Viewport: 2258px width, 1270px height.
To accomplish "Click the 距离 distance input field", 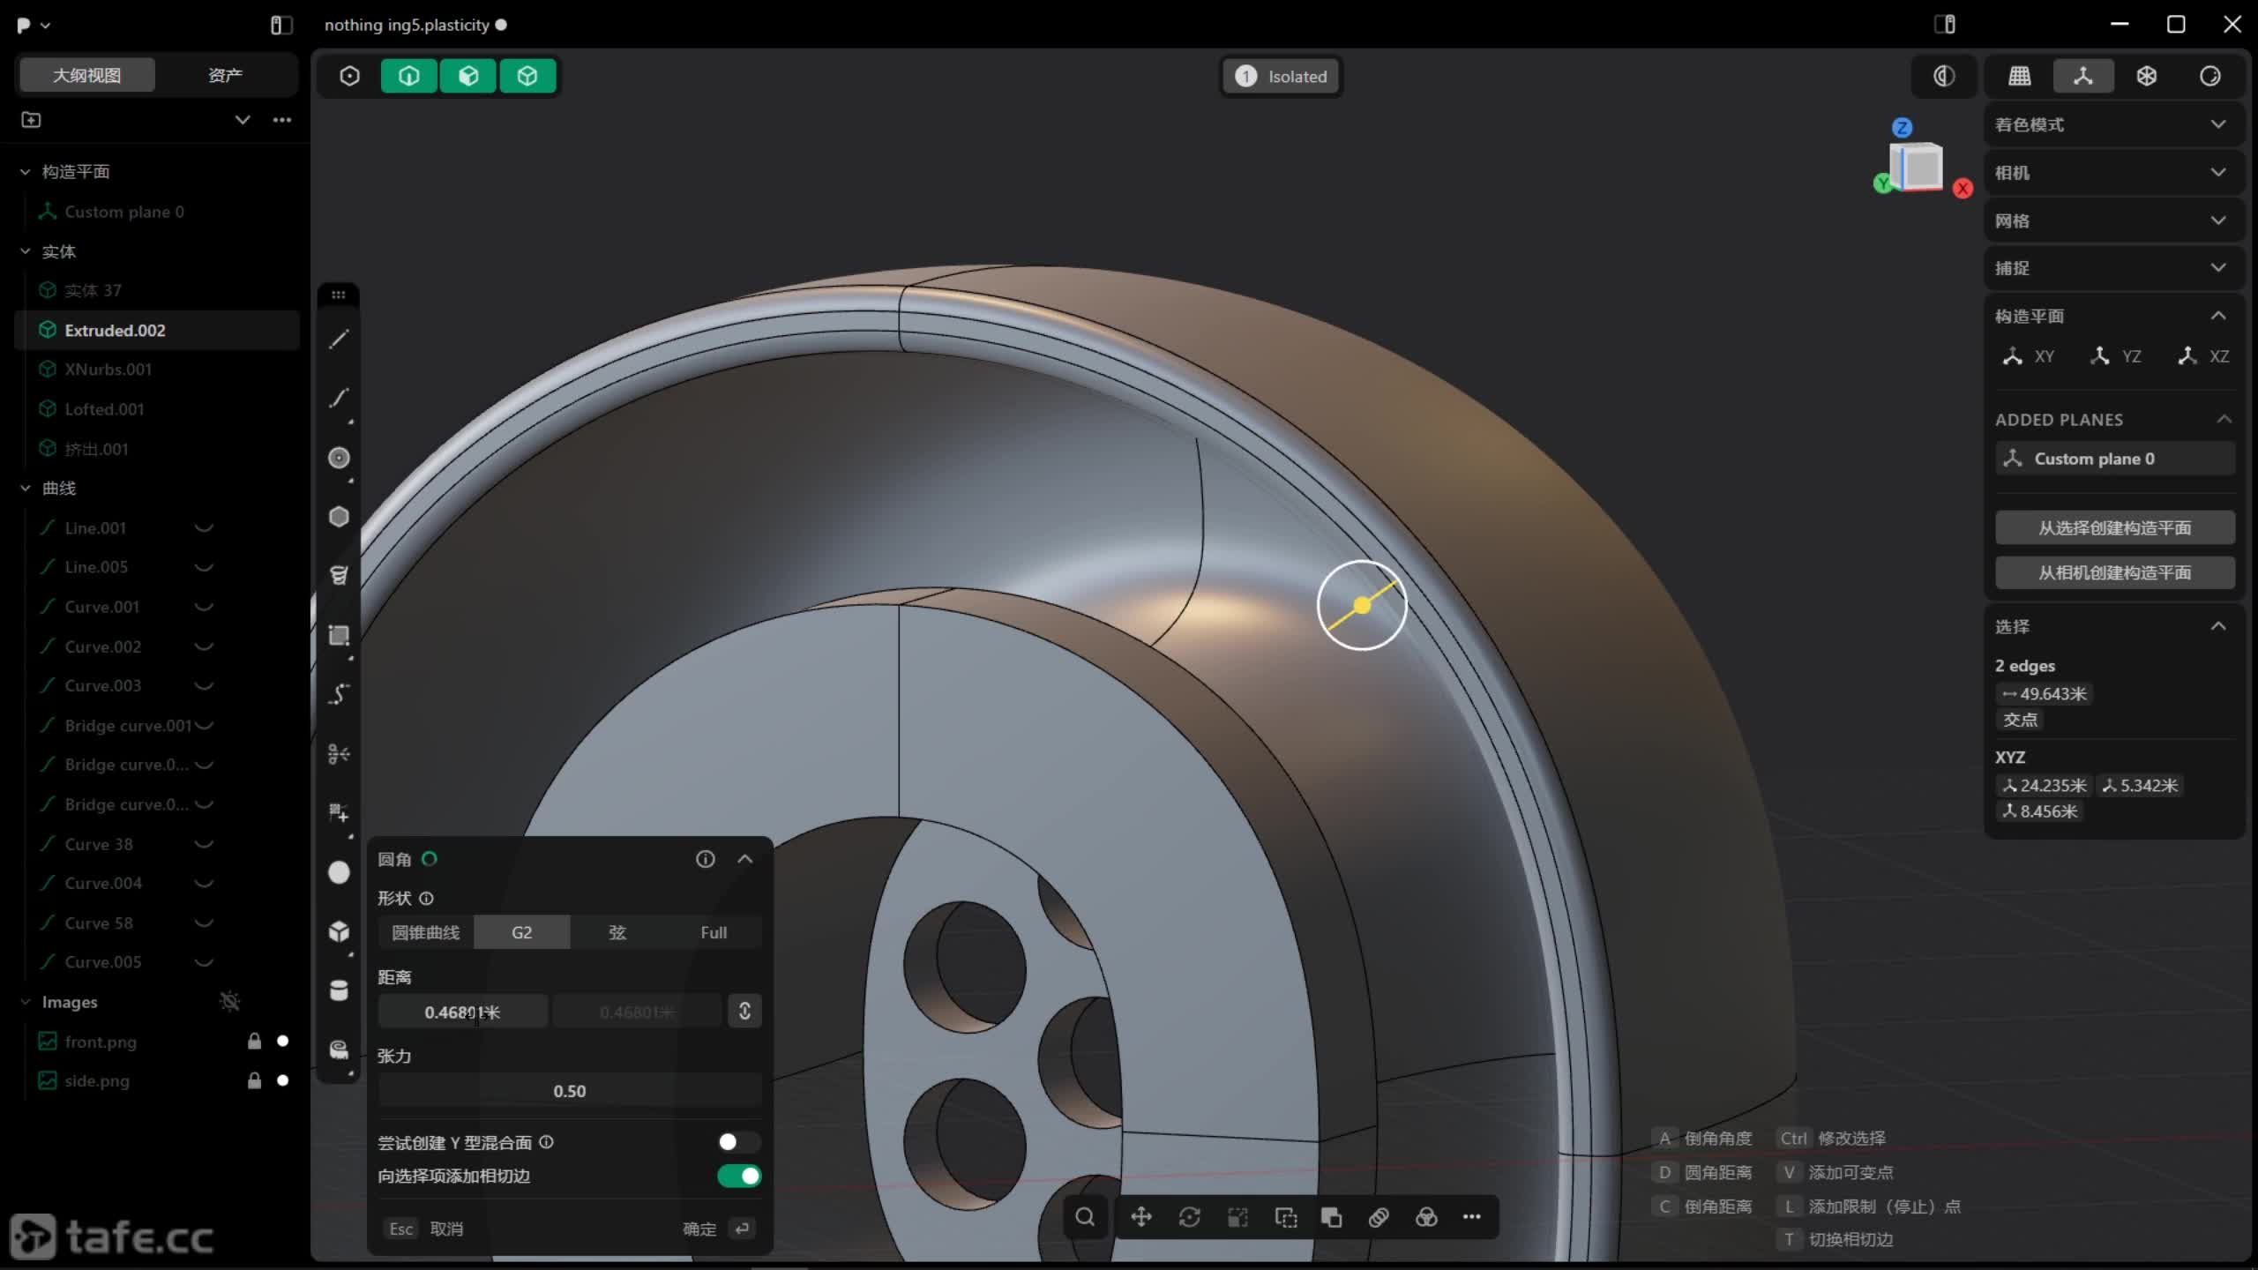I will coord(462,1012).
